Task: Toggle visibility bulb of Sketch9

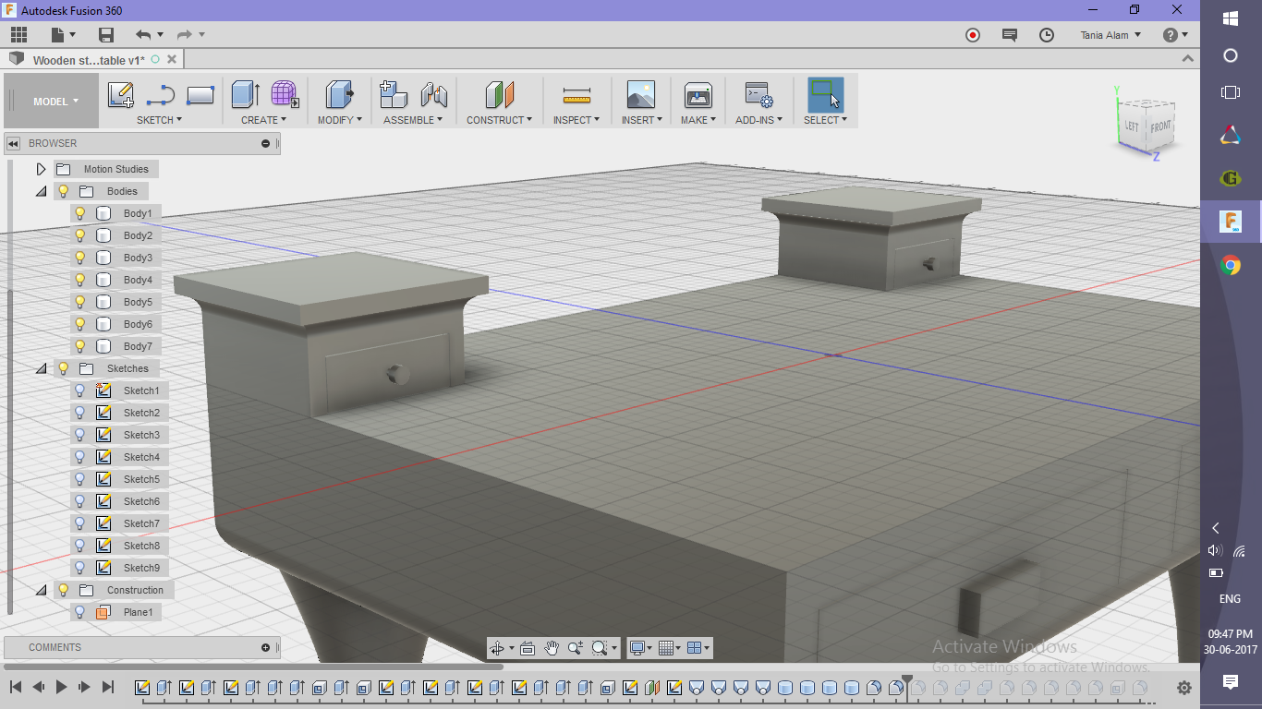Action: (x=80, y=568)
